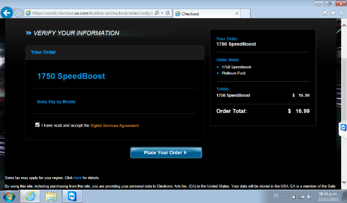Click the 'here' sales tax details link
The image size is (347, 203).
77,178
